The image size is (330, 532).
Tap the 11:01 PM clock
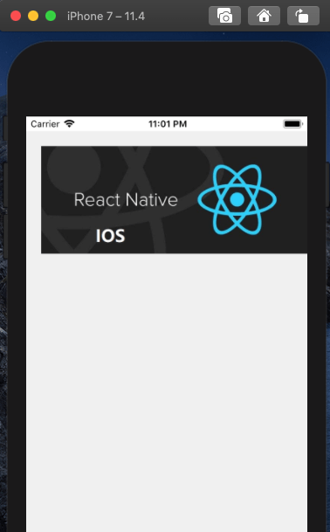click(168, 124)
